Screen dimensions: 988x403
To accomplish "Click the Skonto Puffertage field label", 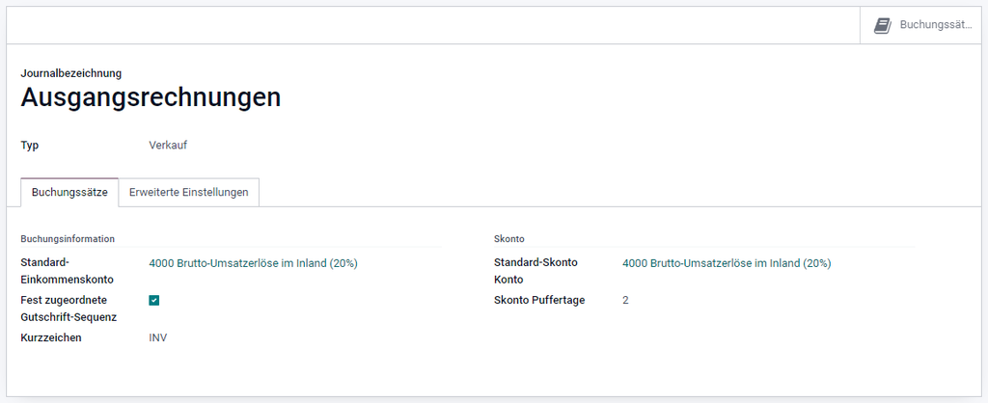I will click(539, 301).
